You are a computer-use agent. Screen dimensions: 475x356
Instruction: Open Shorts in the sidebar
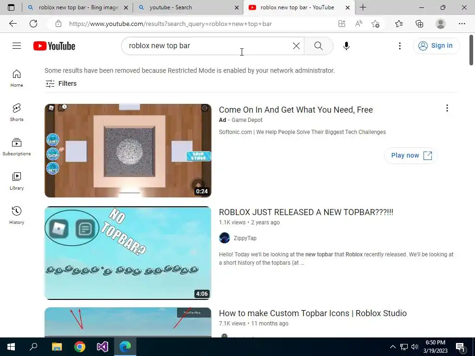pyautogui.click(x=17, y=112)
